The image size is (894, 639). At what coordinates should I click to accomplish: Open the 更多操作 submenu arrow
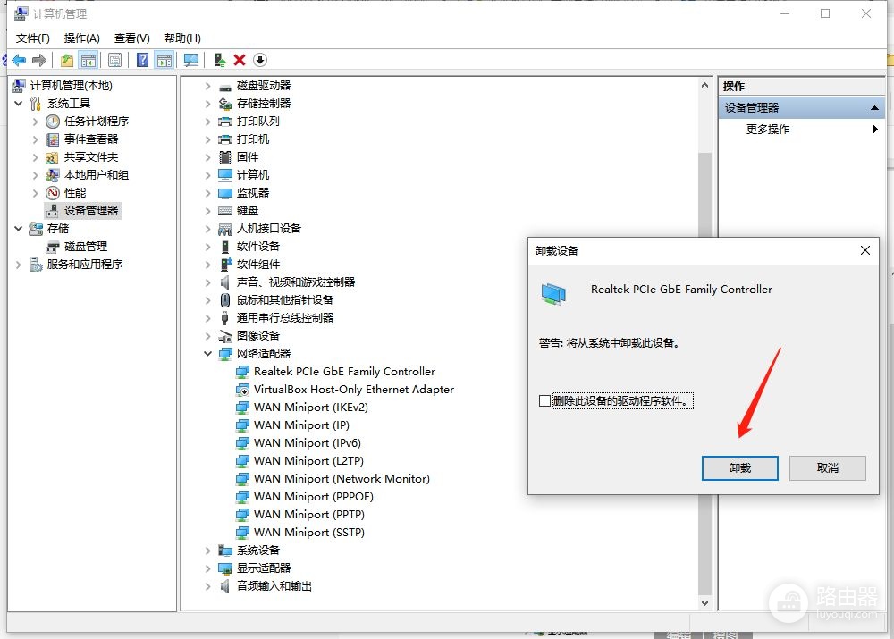(875, 130)
